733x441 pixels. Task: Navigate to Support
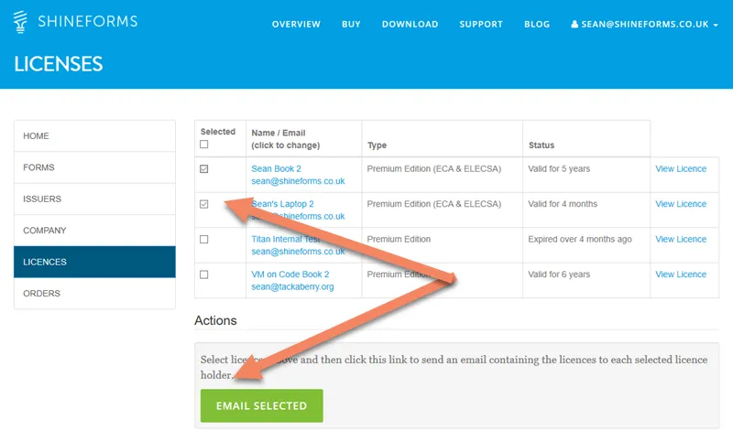(x=481, y=25)
